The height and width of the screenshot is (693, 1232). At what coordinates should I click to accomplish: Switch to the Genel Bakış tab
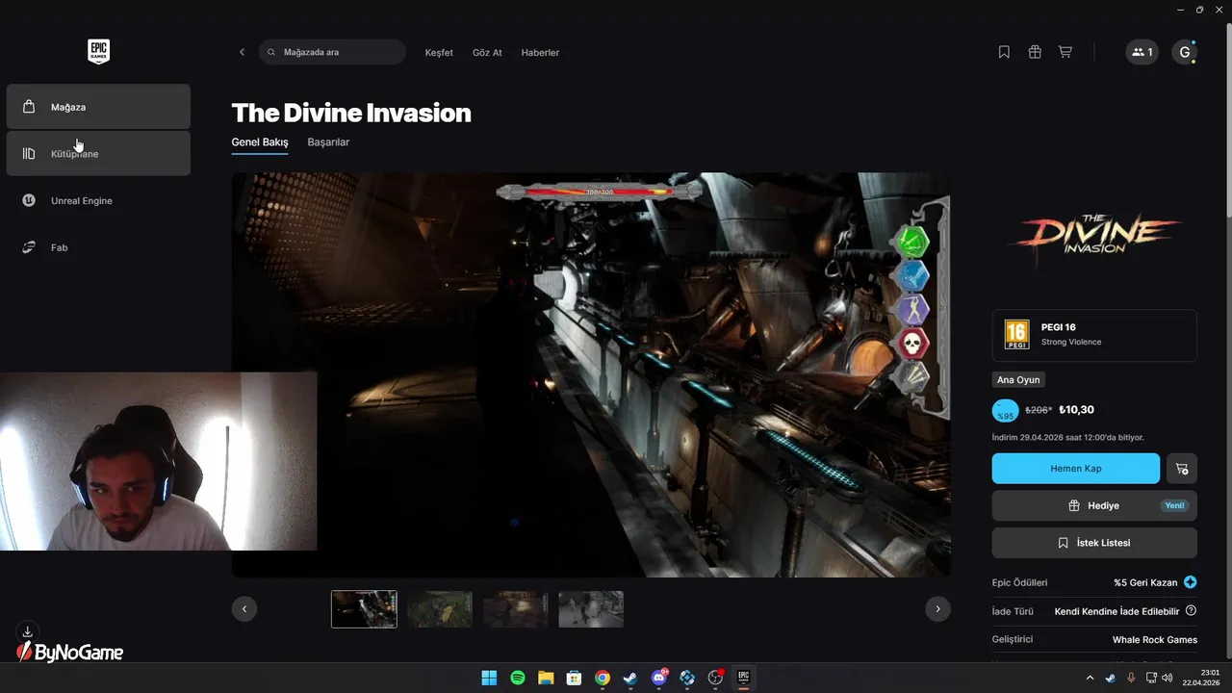[x=260, y=142]
